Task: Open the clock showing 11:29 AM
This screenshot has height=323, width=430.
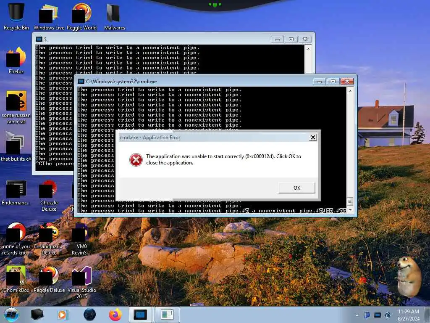Action: [408, 315]
